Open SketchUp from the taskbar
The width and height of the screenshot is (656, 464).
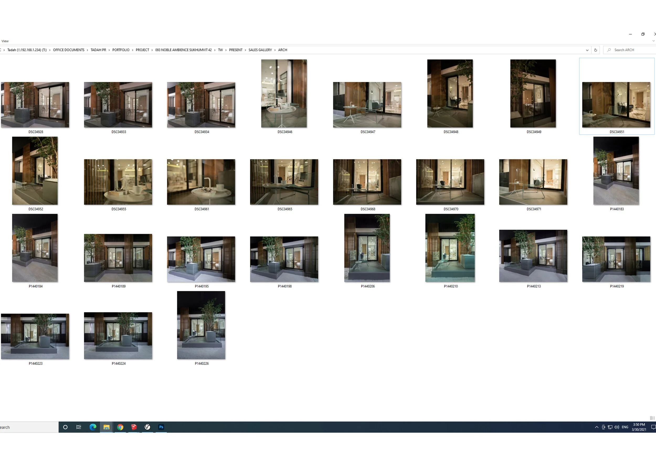pyautogui.click(x=134, y=427)
